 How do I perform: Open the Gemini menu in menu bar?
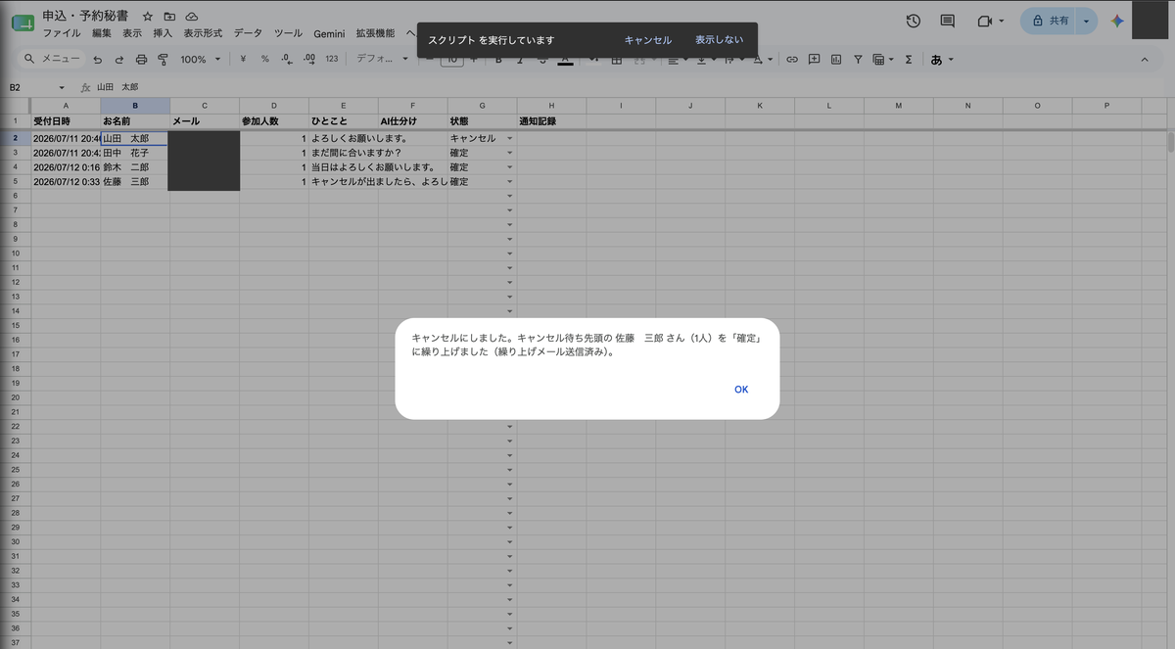pyautogui.click(x=329, y=33)
